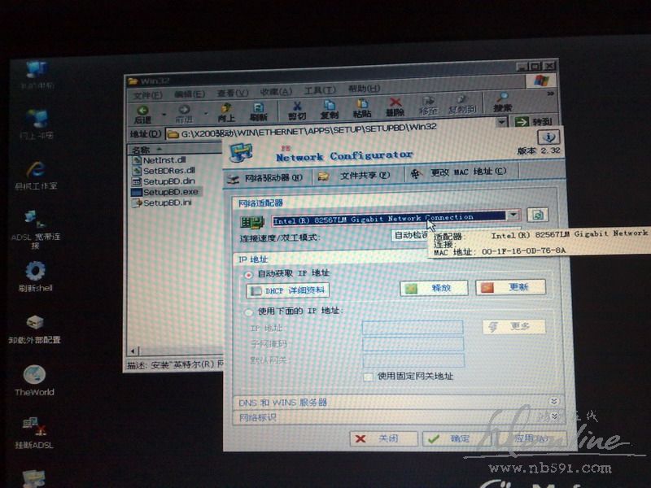The image size is (651, 488).
Task: Open the network adapter dropdown
Action: [x=513, y=215]
